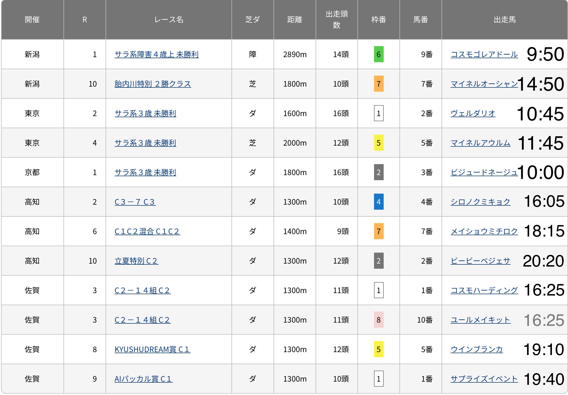
Task: Open the C３－７ C３ race
Action: point(135,202)
